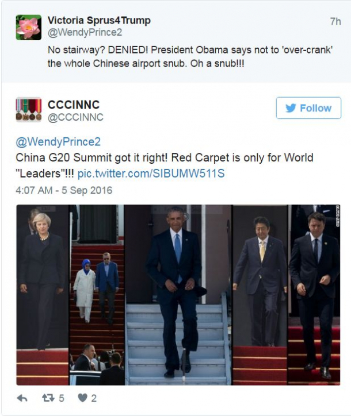The height and width of the screenshot is (416, 351).
Task: Open the tweet timestamp 4:07 AM - 5 Sep 2016
Action: pos(64,190)
